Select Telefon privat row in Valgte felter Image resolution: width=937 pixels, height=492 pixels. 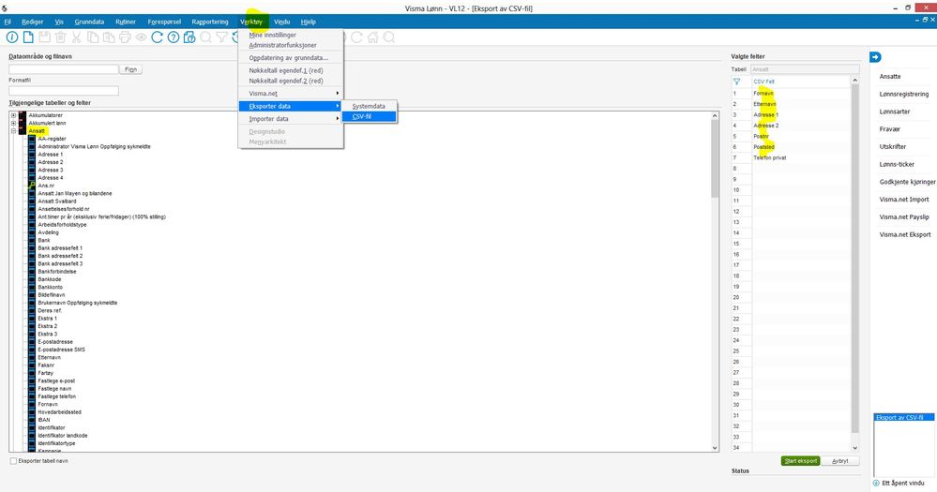point(792,157)
